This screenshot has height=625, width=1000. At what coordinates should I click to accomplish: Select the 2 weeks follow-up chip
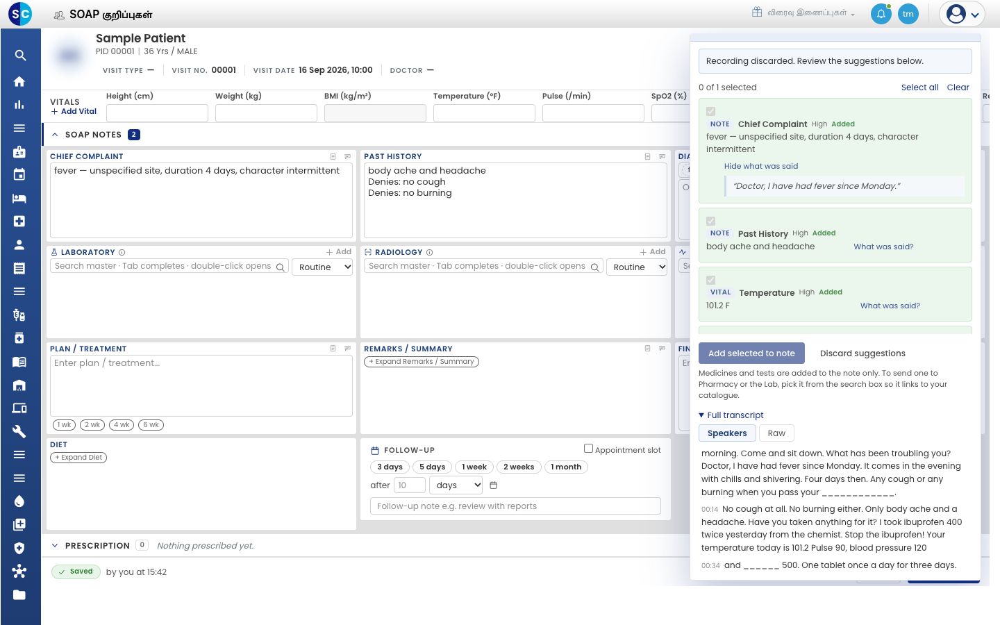coord(519,467)
